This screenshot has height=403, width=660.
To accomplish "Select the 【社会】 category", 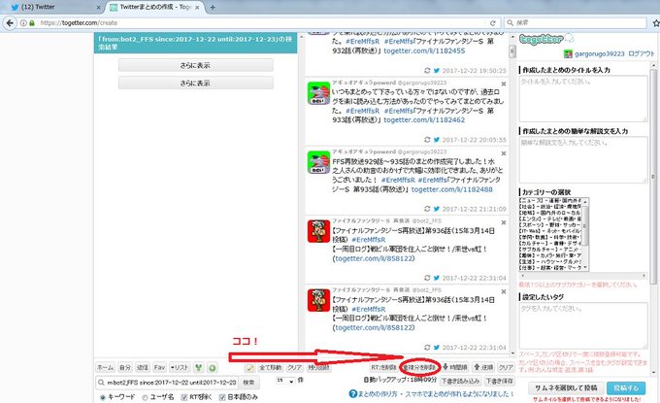I will coord(550,207).
